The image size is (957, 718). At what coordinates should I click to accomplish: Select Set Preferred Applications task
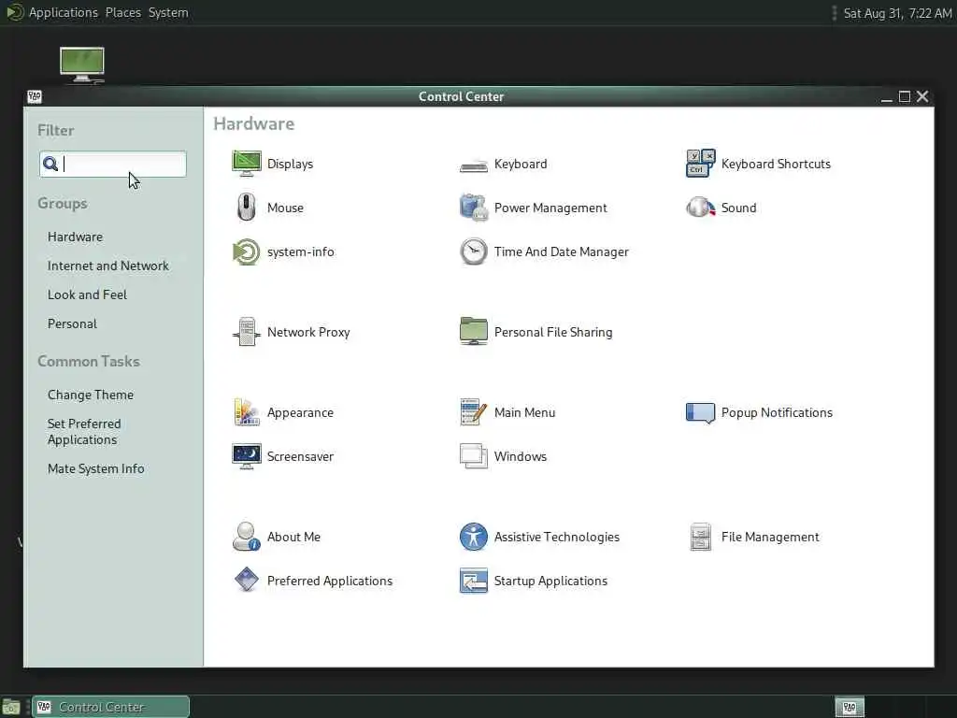84,432
